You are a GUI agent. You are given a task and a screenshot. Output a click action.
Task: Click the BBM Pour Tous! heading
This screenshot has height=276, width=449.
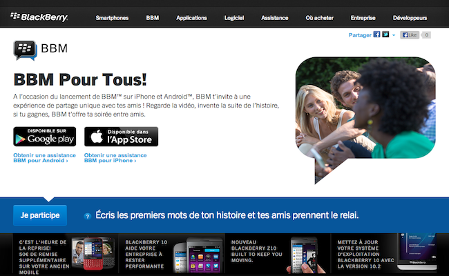point(80,79)
